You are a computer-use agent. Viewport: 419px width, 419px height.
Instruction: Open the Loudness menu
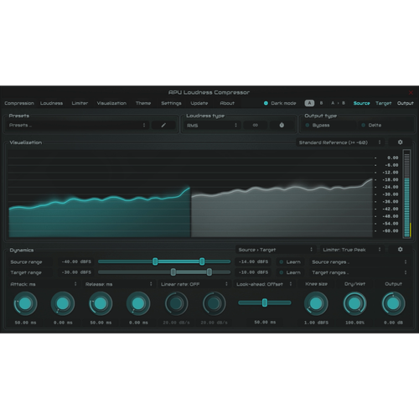(51, 103)
